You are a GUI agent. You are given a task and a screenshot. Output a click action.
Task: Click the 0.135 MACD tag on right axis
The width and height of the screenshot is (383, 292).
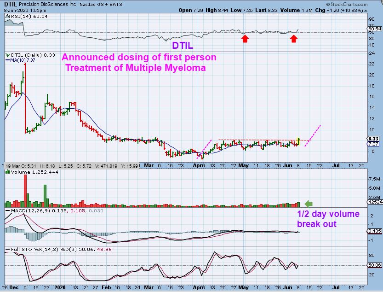375,231
